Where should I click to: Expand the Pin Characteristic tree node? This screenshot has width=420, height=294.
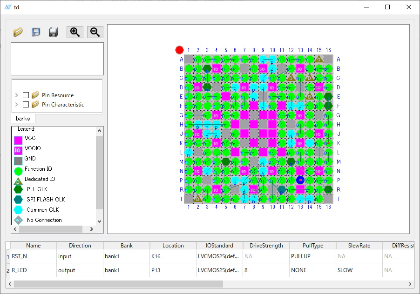tap(17, 105)
